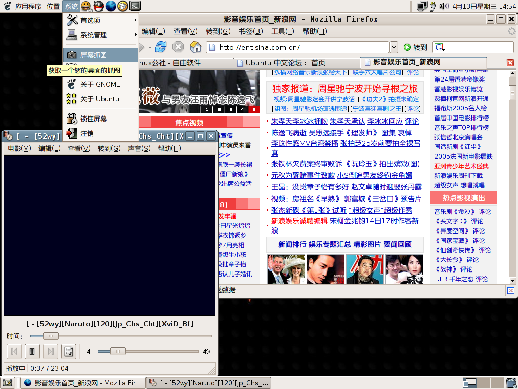
Task: Close the current Firefox tab with red X
Action: point(510,62)
